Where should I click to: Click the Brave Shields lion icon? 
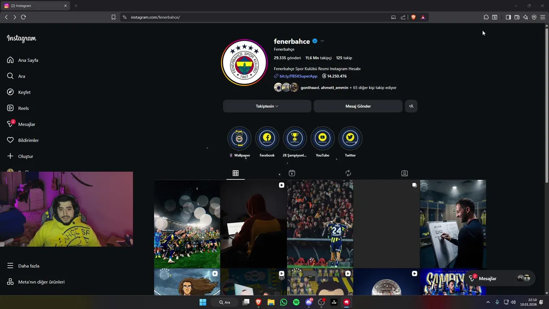413,17
